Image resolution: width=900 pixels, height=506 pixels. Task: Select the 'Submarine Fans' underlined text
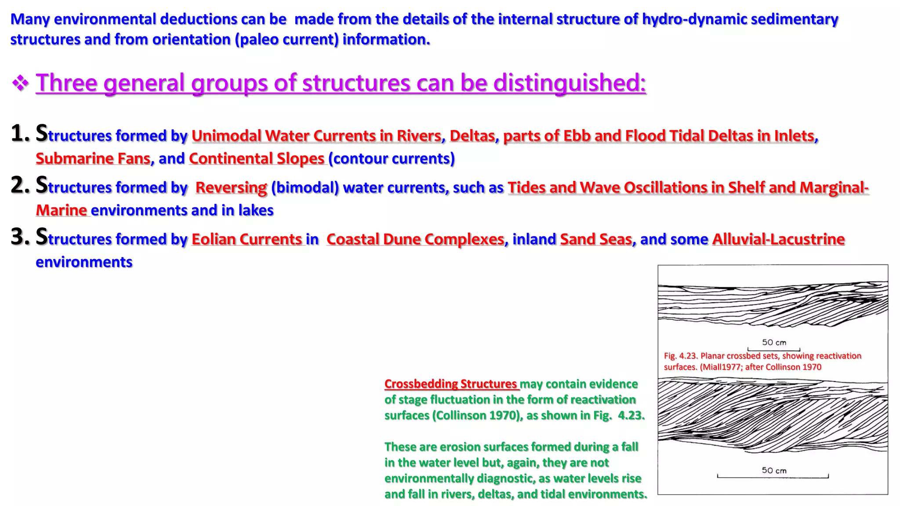(93, 159)
